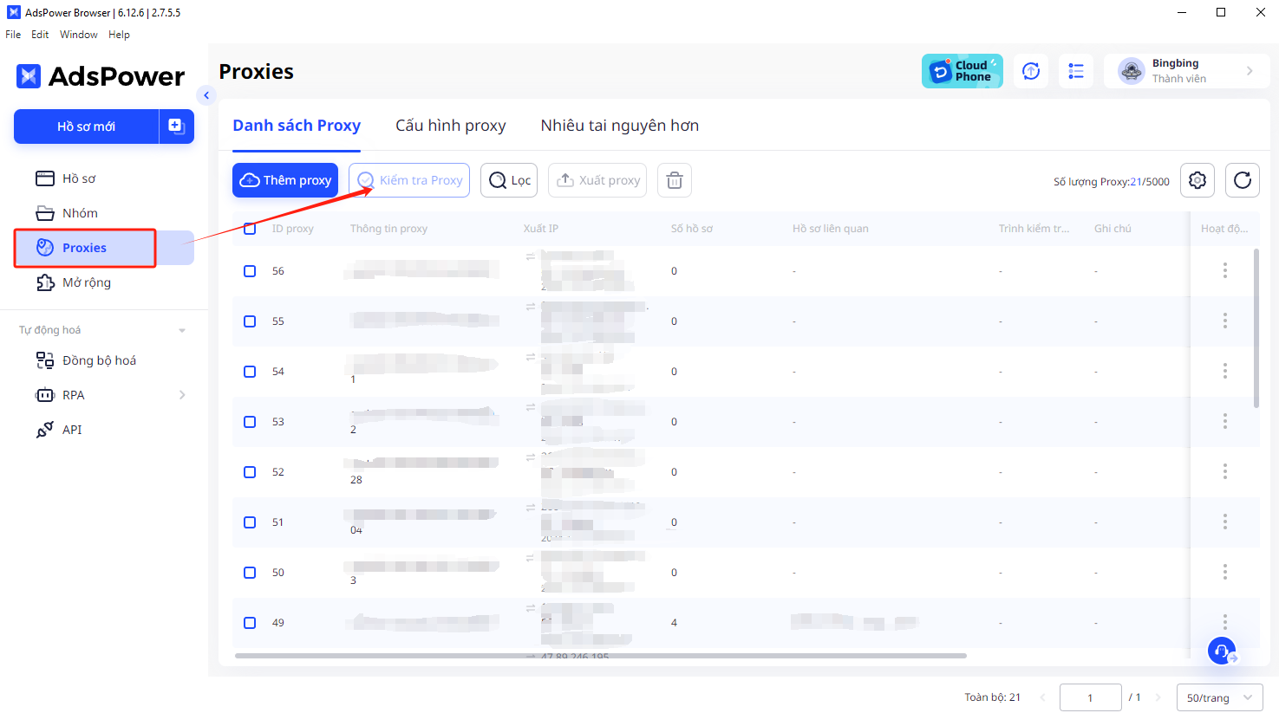The width and height of the screenshot is (1279, 713).
Task: Click the Thêm proxy button
Action: pos(285,180)
